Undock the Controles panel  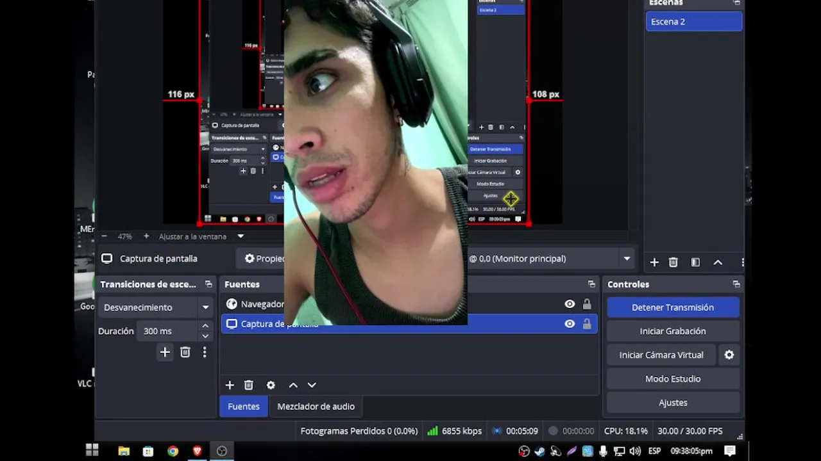736,284
